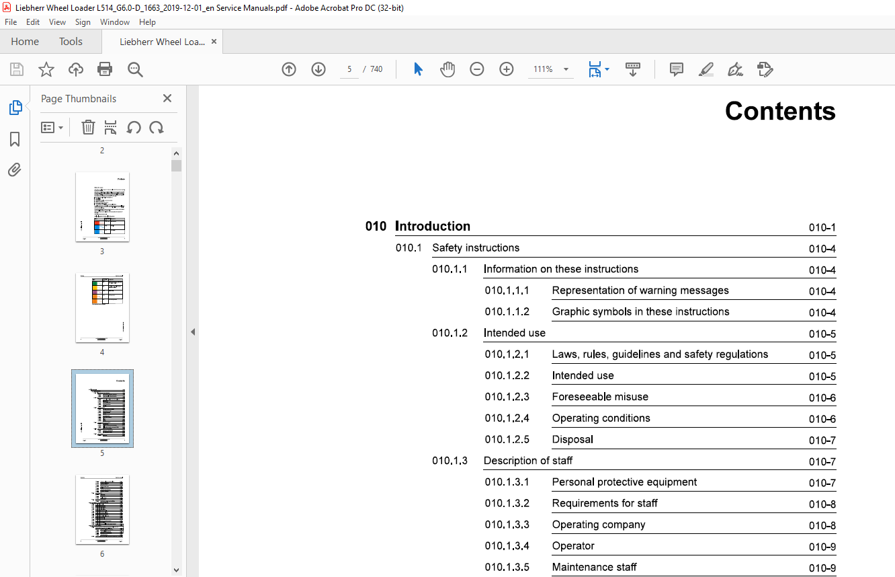Click the Disposal contents entry
Screen dimensions: 895x577
click(x=572, y=439)
